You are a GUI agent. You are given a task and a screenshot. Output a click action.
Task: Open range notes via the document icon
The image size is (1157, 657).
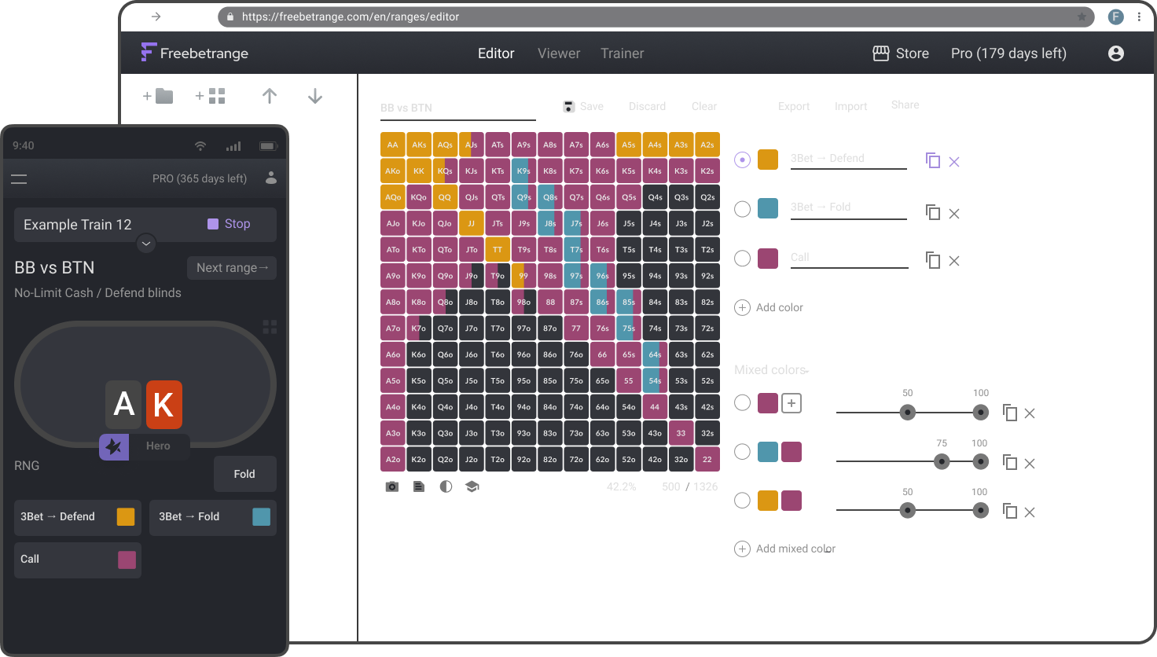pos(418,486)
